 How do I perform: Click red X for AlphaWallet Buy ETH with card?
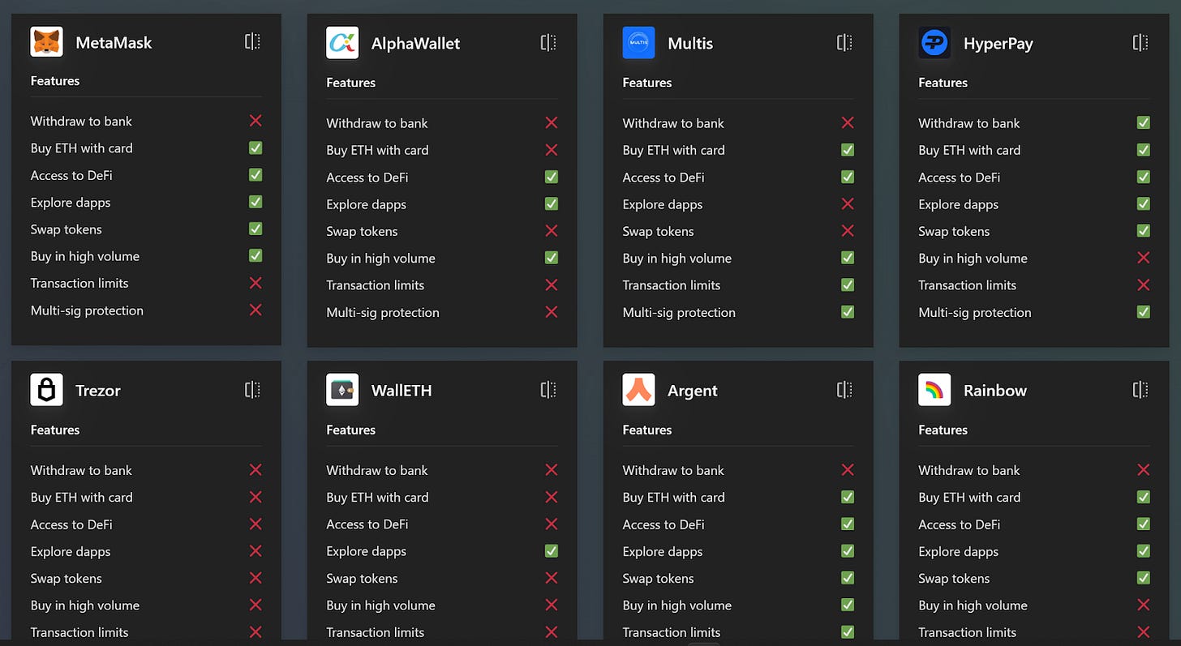552,150
